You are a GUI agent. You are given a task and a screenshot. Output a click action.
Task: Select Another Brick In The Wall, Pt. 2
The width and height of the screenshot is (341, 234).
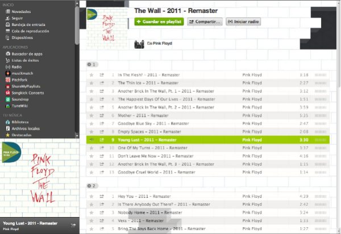208,107
